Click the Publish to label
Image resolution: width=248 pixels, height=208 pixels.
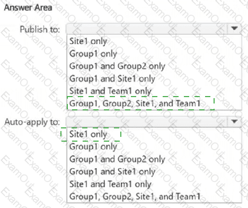(40, 29)
